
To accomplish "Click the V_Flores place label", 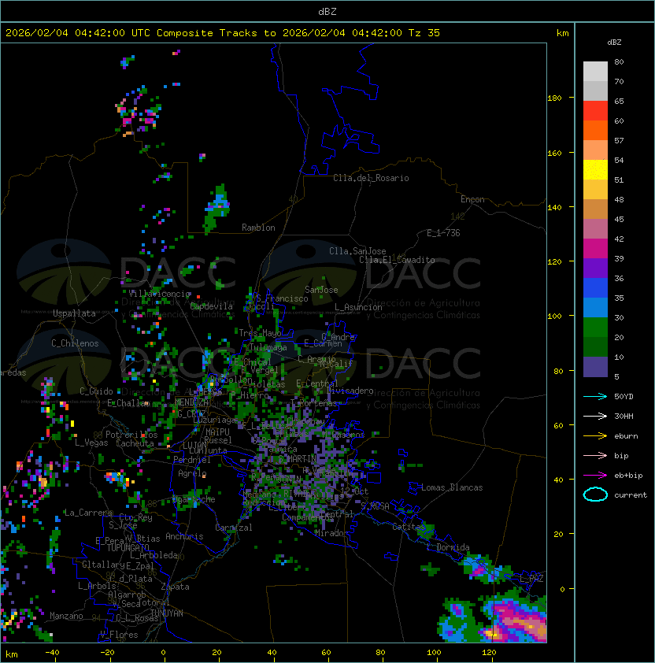I will (x=119, y=635).
